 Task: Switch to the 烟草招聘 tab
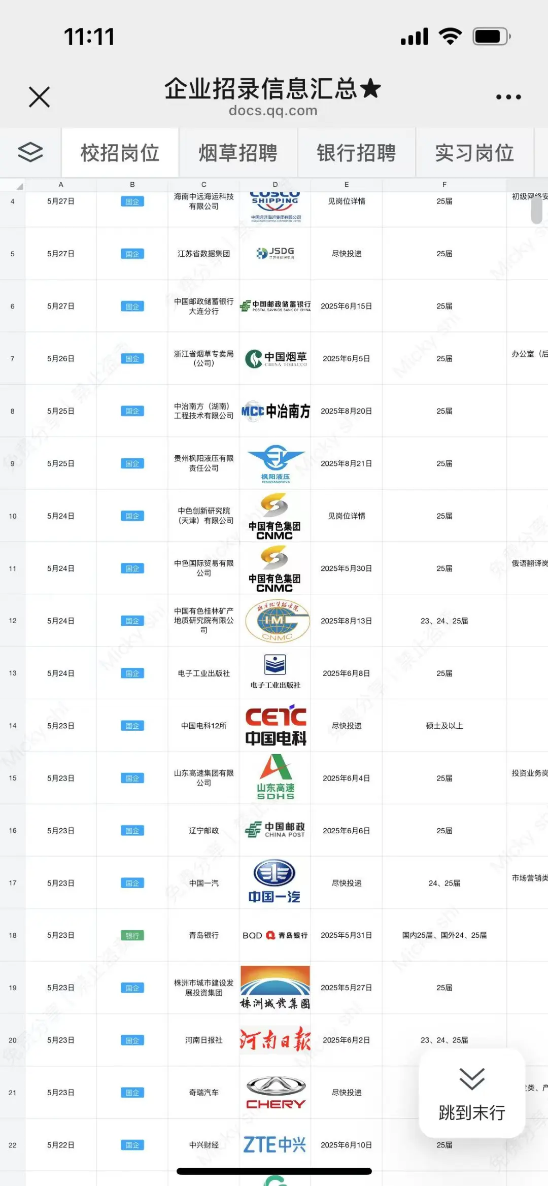tap(238, 153)
